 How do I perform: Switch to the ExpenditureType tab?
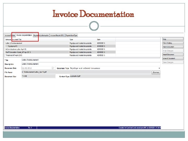72,36
